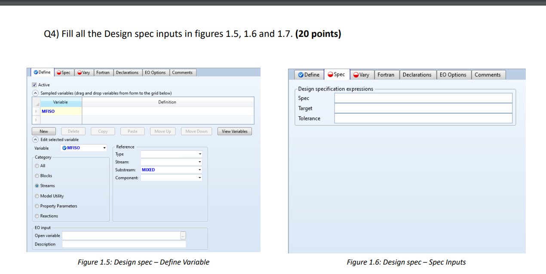
Task: Collapse the Sampled variables section
Action: pyautogui.click(x=35, y=93)
